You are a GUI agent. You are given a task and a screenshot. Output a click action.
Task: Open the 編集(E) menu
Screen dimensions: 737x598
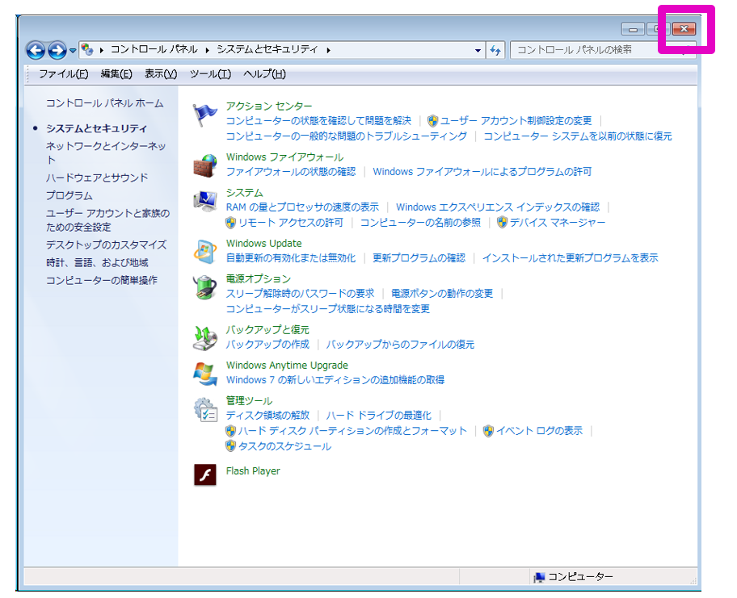(x=116, y=73)
